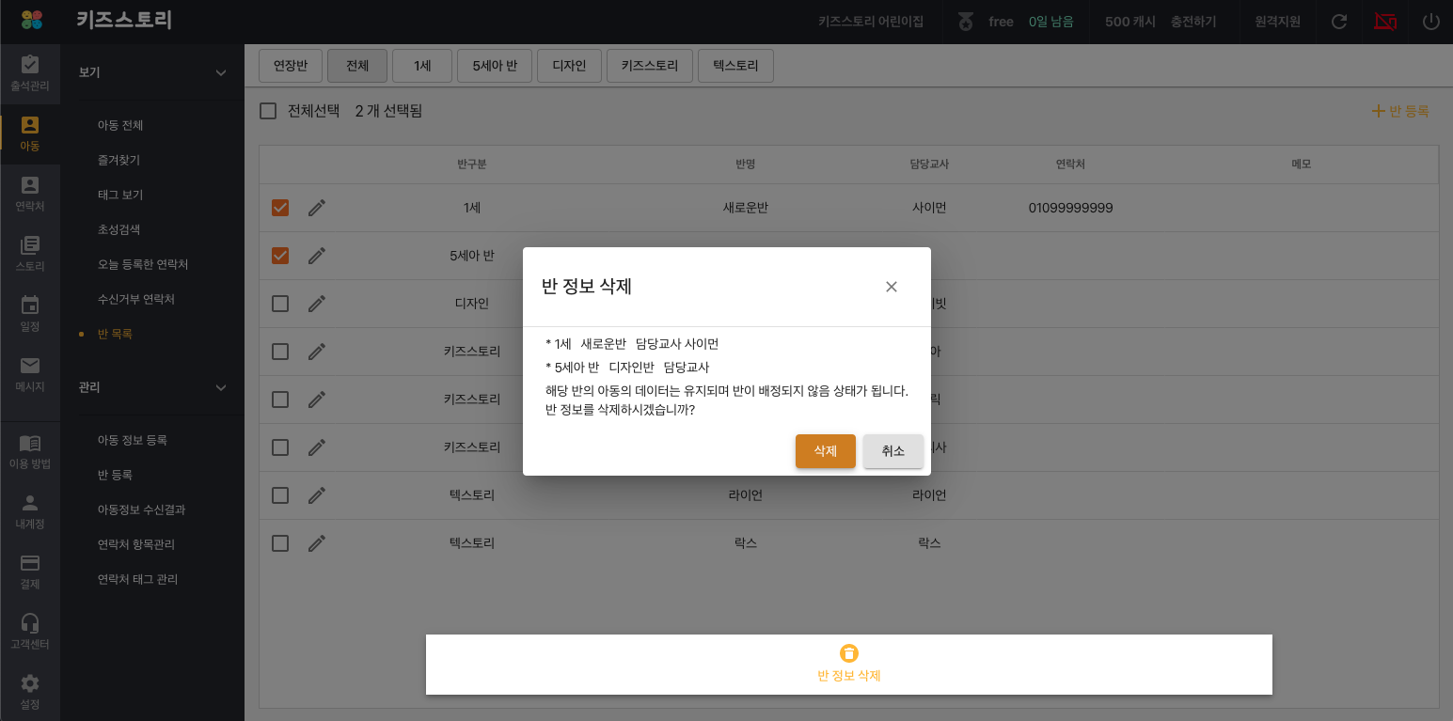Click 원격지원 in the top bar

tap(1278, 22)
